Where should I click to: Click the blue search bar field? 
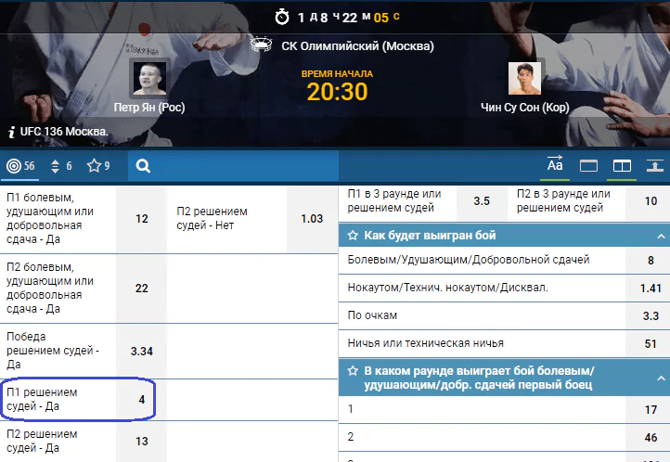233,166
